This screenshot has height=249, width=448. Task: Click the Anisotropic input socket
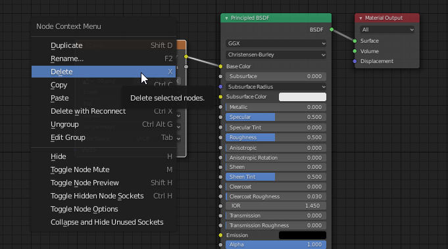click(x=220, y=148)
